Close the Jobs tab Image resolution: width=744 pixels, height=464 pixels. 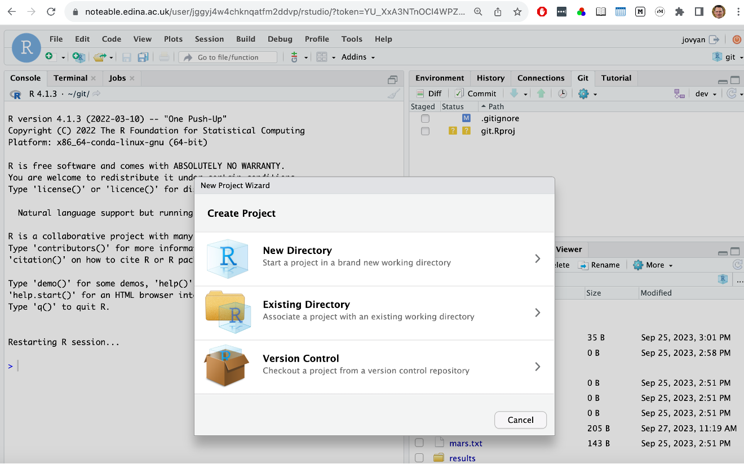(x=132, y=78)
